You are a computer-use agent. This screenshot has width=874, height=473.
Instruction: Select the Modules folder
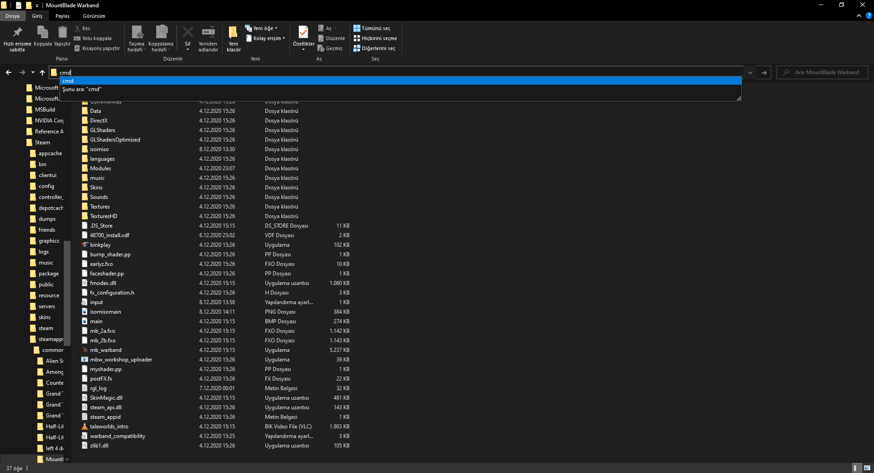(100, 168)
